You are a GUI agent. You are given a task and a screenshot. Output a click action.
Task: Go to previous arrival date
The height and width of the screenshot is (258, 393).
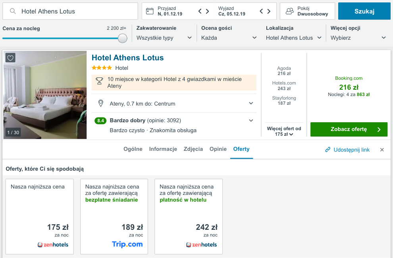click(x=200, y=11)
